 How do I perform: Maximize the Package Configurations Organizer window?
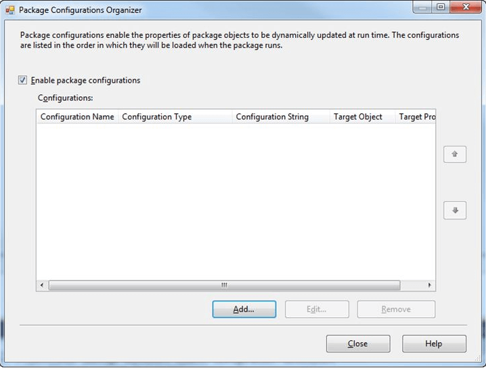coord(441,7)
